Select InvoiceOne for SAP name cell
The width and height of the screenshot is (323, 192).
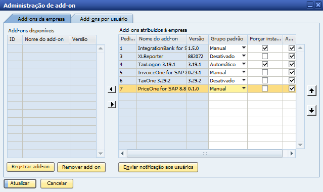click(x=162, y=72)
